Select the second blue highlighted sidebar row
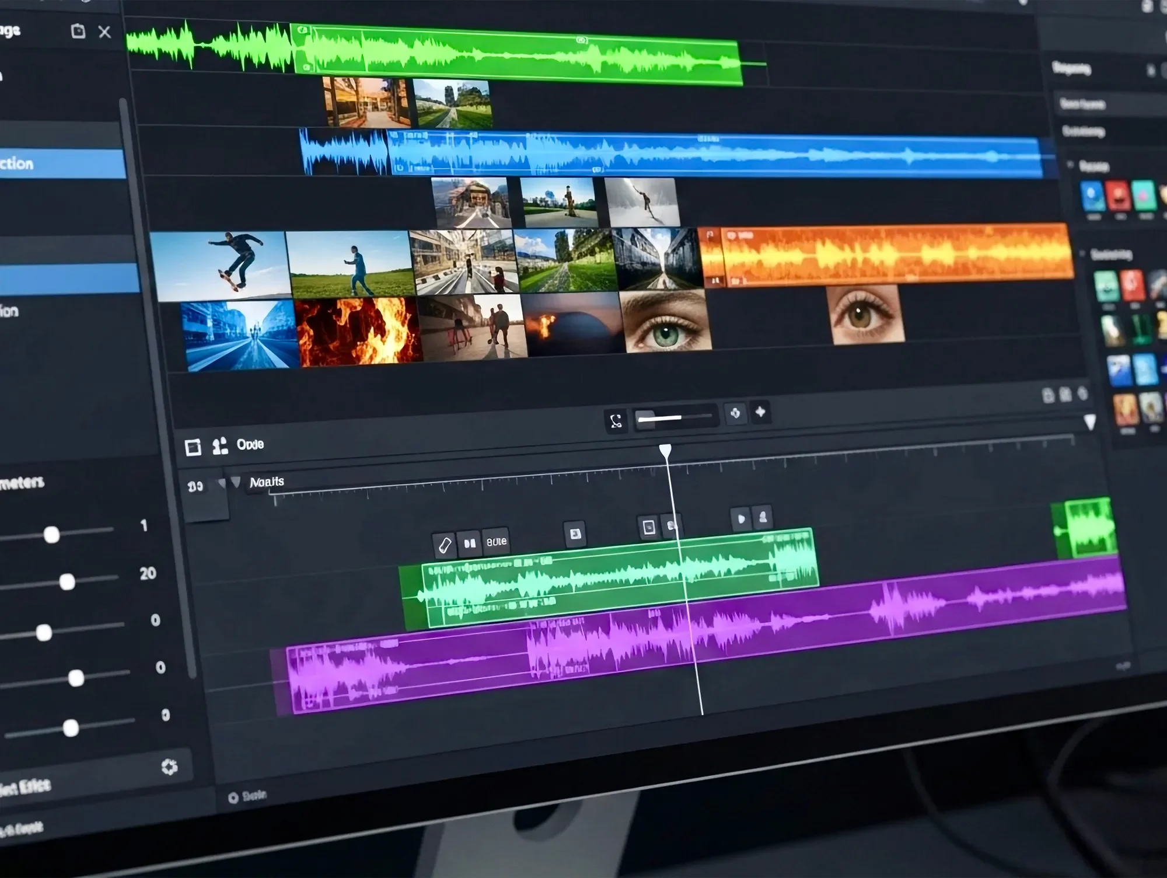This screenshot has width=1167, height=878. click(69, 278)
